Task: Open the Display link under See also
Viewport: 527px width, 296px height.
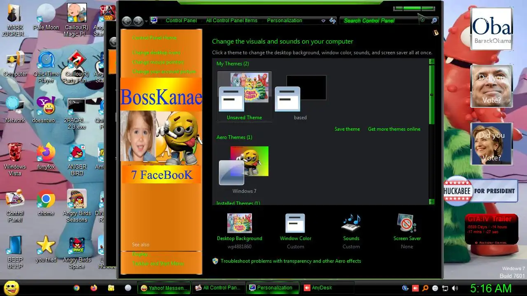Action: pos(140,254)
